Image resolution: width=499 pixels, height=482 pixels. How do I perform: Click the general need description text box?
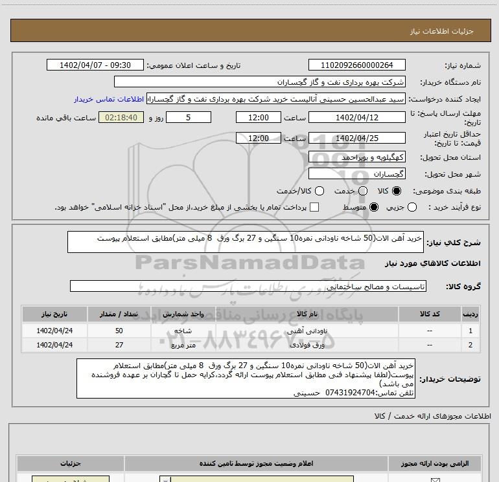(246, 242)
